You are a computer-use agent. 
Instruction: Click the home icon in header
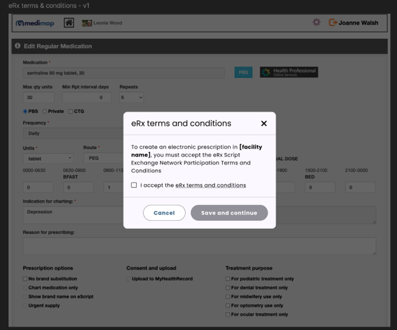coord(69,23)
